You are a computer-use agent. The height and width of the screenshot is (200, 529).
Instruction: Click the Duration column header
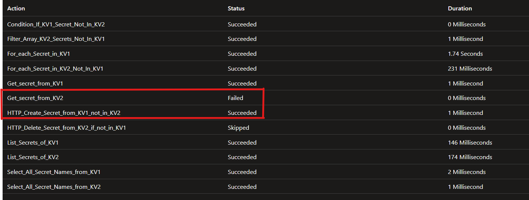[x=460, y=8]
